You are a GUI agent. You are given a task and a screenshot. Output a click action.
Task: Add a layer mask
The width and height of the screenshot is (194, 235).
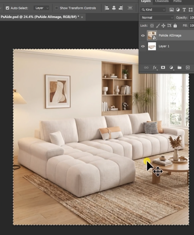click(x=163, y=68)
